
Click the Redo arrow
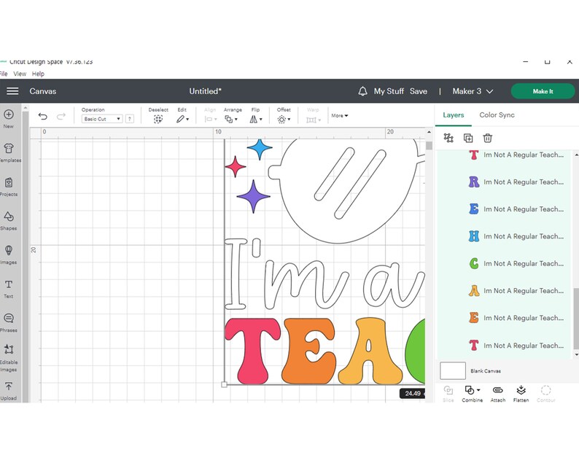[61, 117]
